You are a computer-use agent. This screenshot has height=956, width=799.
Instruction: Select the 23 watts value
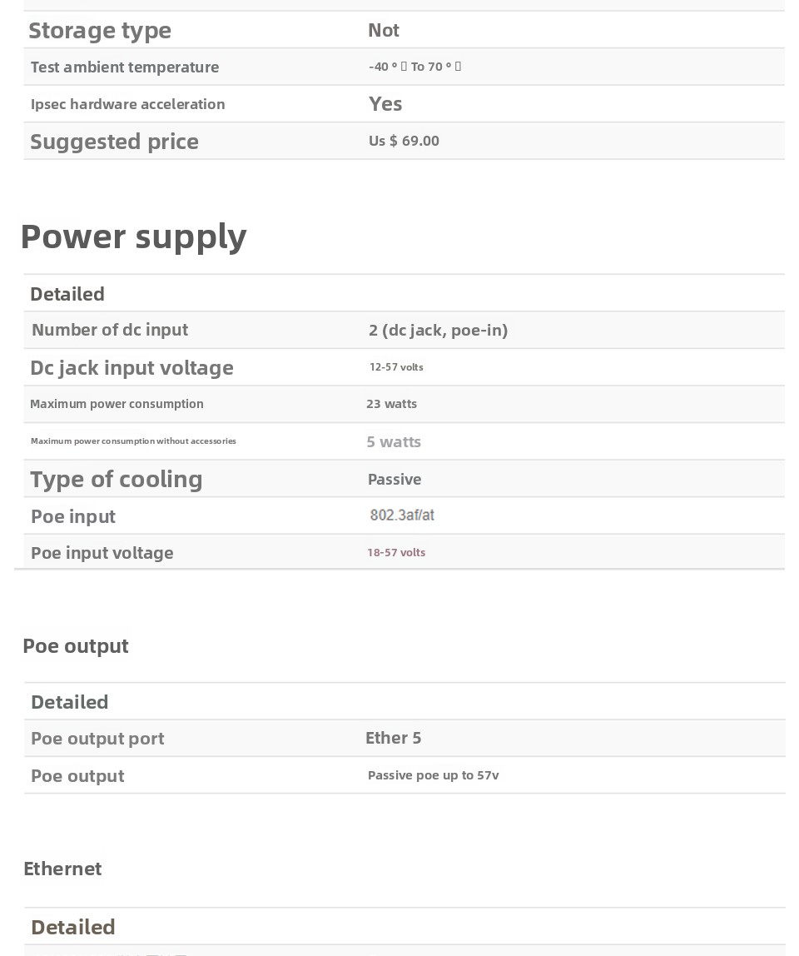coord(391,404)
